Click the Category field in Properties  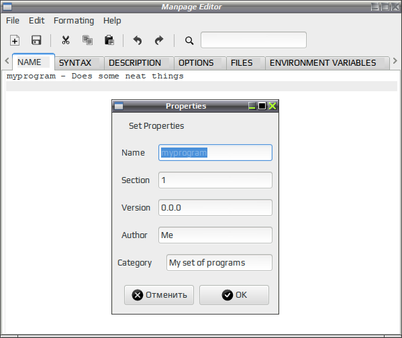(219, 262)
